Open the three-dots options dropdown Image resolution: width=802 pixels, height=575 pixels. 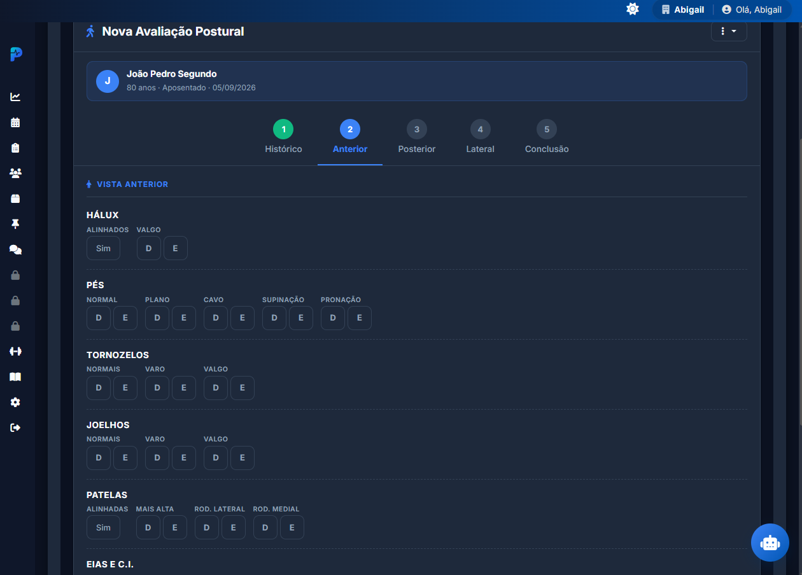(x=729, y=31)
